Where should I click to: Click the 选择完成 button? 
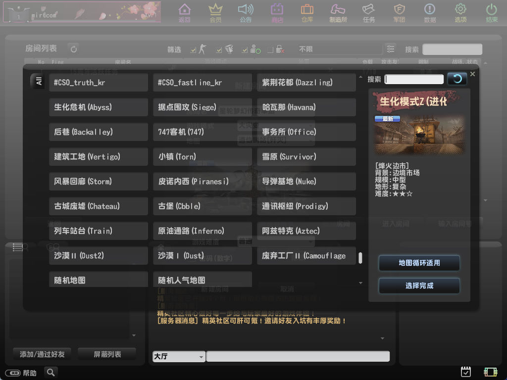click(x=419, y=285)
